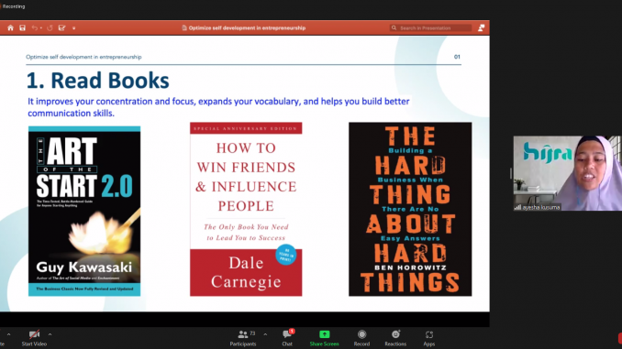622x349 pixels.
Task: Click the speaker video thumbnail of ayesha kusuma
Action: 567,173
